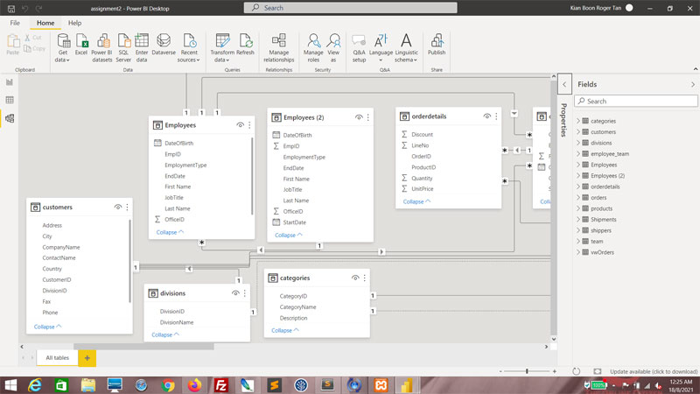Select Model view in sidebar
This screenshot has width=700, height=394.
(10, 118)
